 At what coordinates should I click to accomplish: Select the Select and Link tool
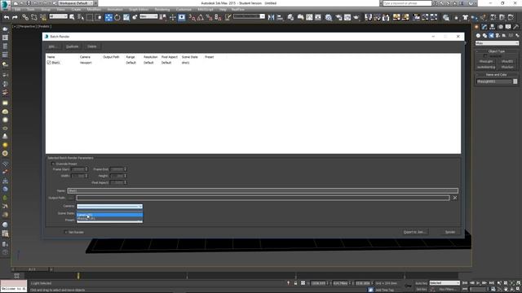pyautogui.click(x=25, y=17)
